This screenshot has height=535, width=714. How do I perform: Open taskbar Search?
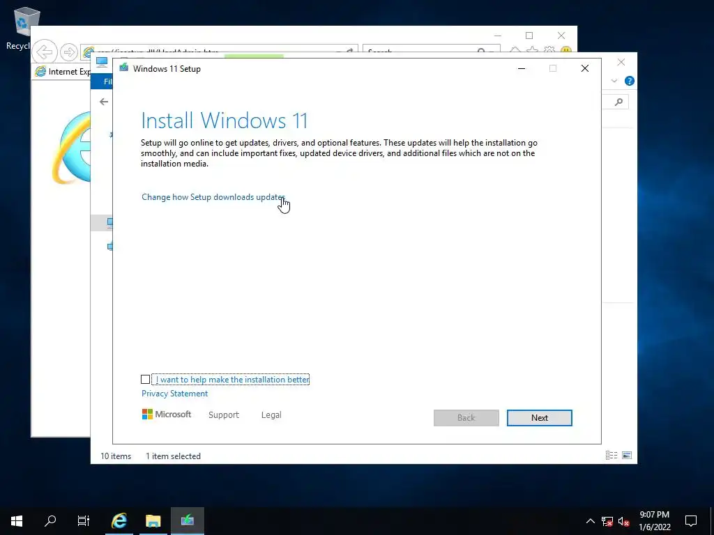pos(50,521)
